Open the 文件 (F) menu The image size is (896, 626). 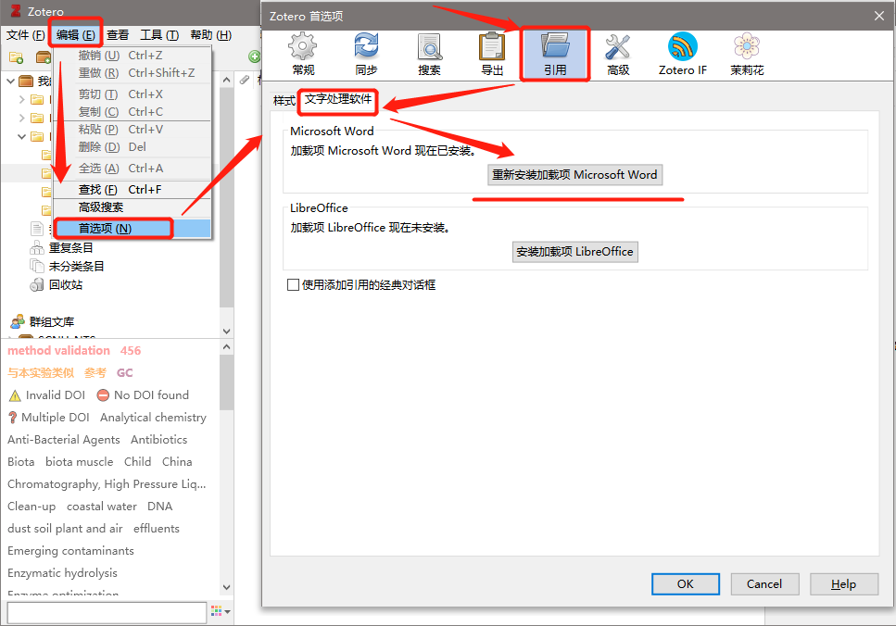click(x=25, y=35)
